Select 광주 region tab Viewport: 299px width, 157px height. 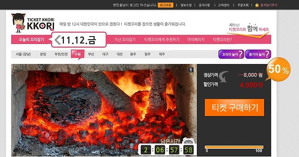[x=133, y=54]
